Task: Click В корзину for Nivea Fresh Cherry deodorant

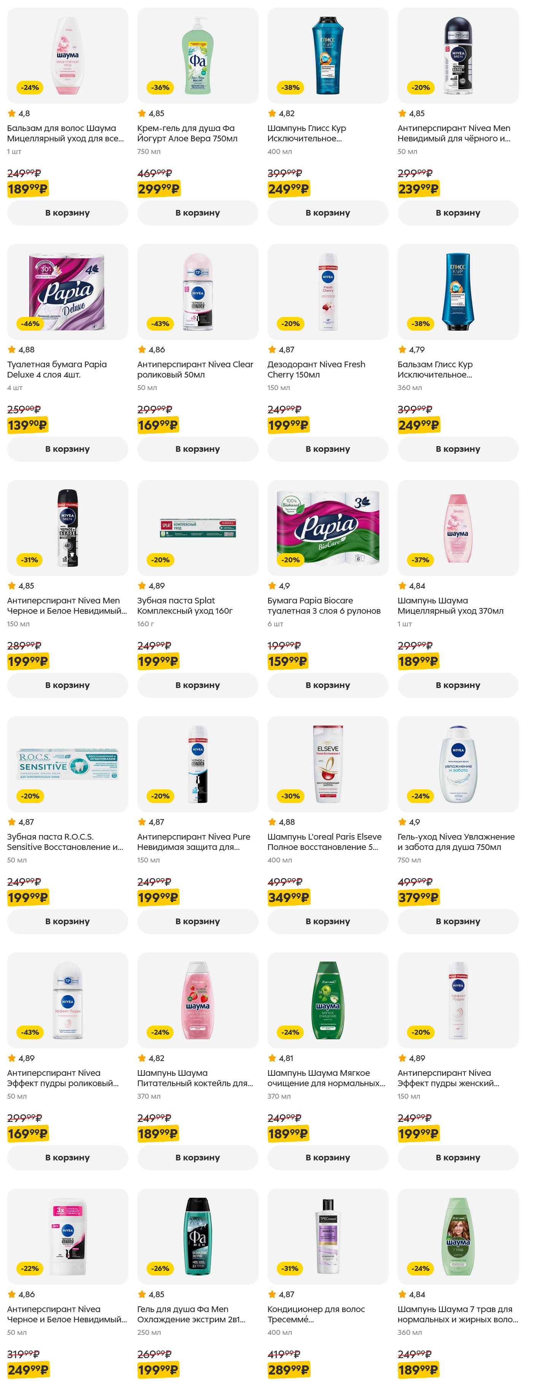Action: pyautogui.click(x=328, y=449)
